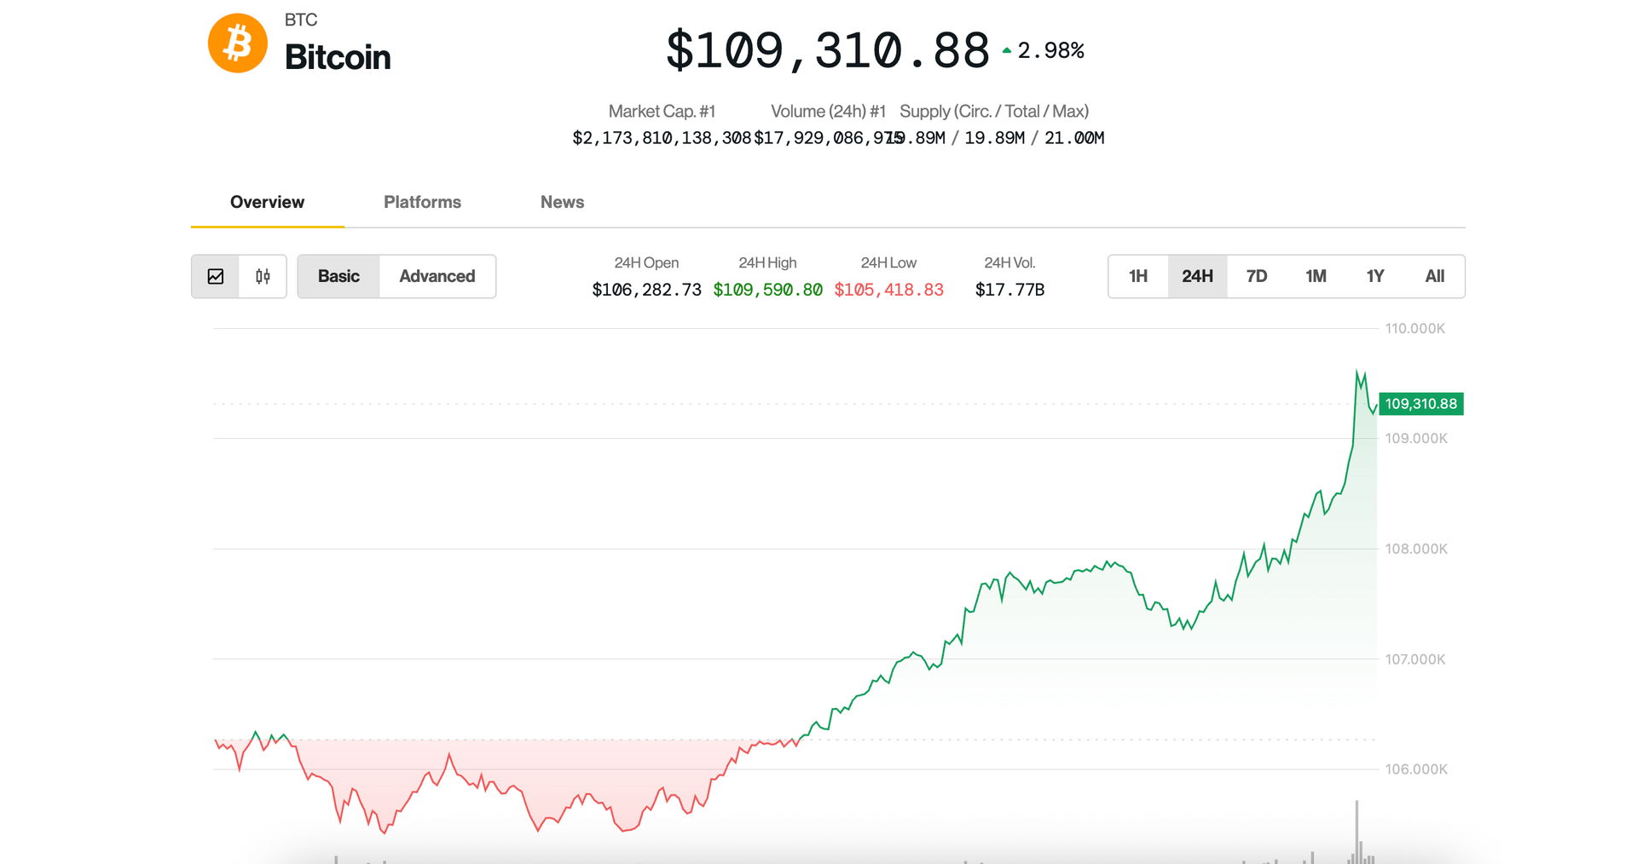This screenshot has height=864, width=1637.
Task: Enable Basic chart mode
Action: tap(338, 276)
